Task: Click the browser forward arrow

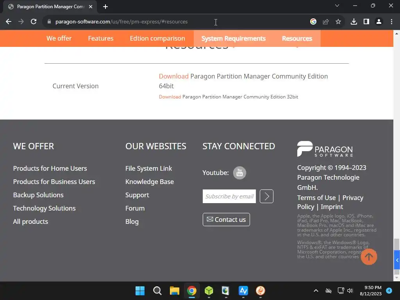Action: pyautogui.click(x=21, y=22)
